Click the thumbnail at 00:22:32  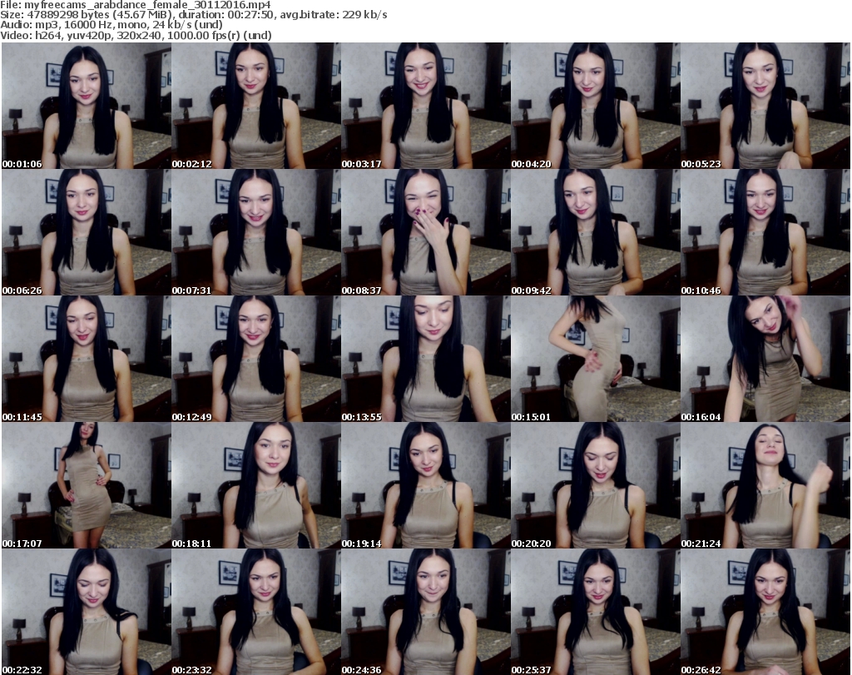click(x=87, y=612)
